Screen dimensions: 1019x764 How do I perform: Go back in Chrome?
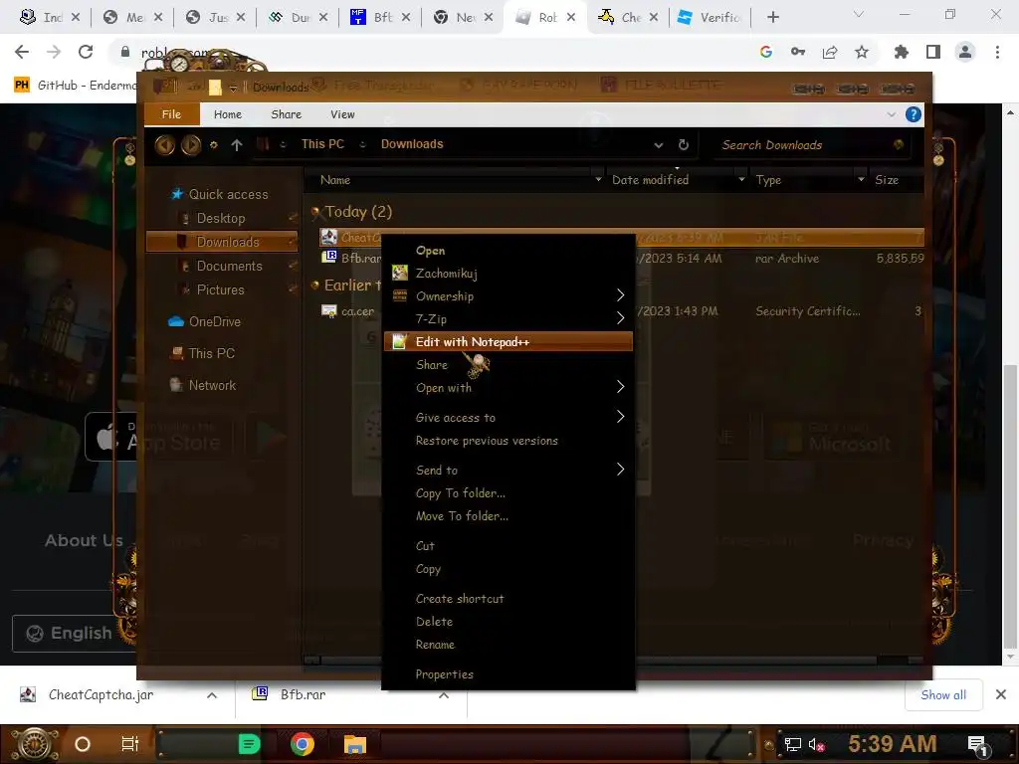[22, 52]
